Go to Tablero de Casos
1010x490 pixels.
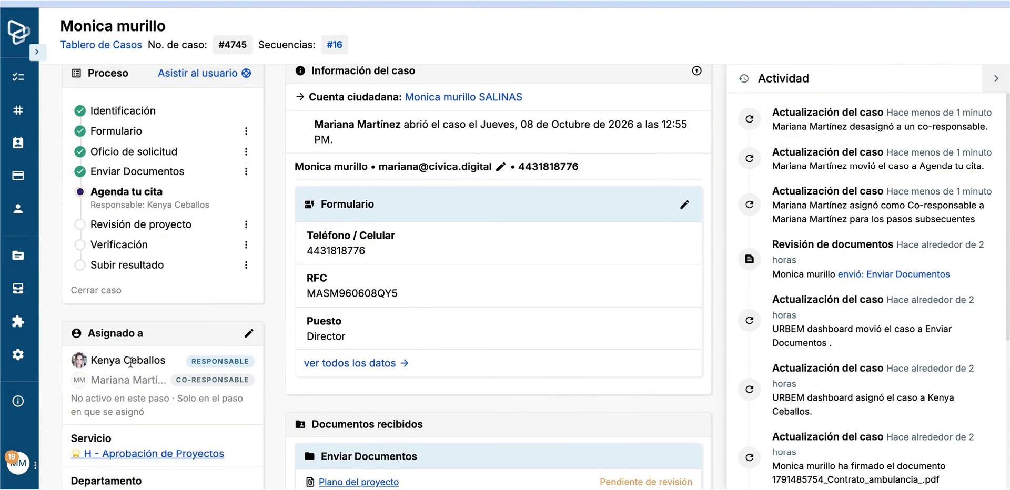click(101, 45)
